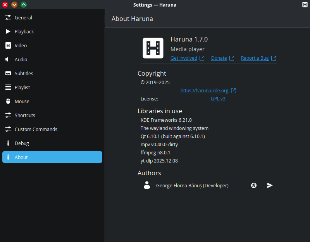Open the Debug settings page

[22, 143]
